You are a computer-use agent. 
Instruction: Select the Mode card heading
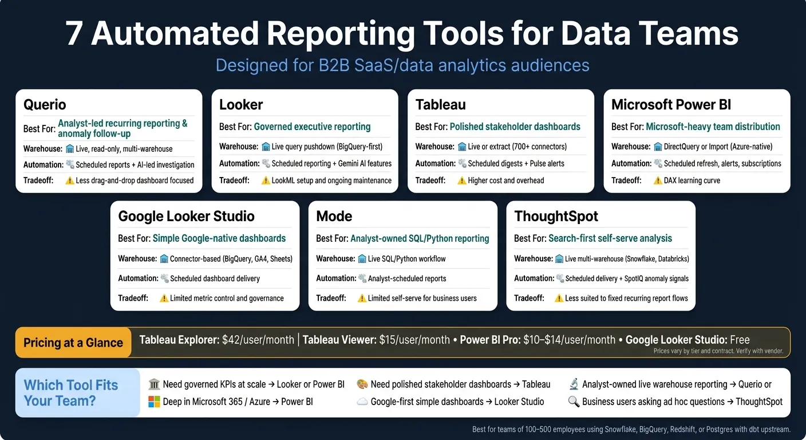334,217
